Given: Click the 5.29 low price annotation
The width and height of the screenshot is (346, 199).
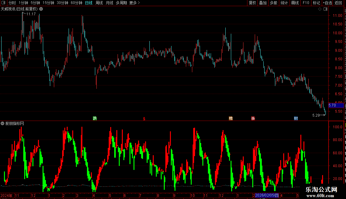Looking at the screenshot, I should [x=316, y=115].
